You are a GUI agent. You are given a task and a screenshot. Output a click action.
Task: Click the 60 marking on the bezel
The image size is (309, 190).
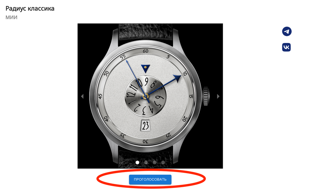[x=146, y=51]
